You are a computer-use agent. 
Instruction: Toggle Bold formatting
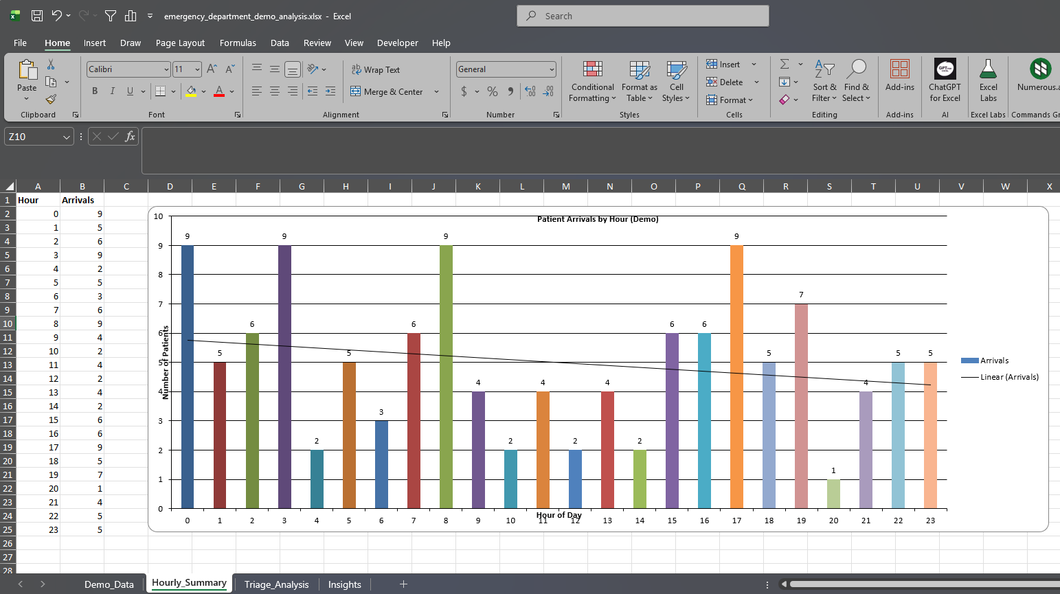pos(95,91)
